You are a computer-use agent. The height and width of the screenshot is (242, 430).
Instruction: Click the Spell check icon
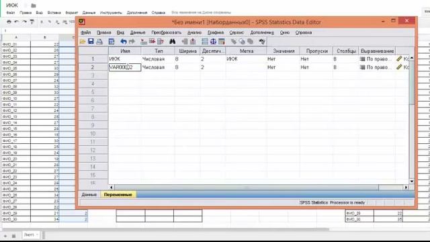(x=262, y=42)
